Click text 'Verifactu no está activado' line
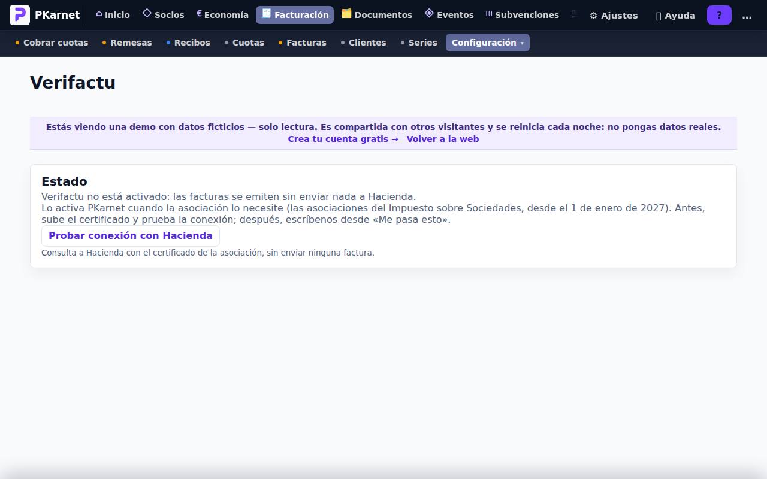 (228, 196)
